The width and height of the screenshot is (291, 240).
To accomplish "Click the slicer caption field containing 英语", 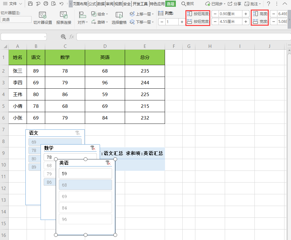I will 16,19.
